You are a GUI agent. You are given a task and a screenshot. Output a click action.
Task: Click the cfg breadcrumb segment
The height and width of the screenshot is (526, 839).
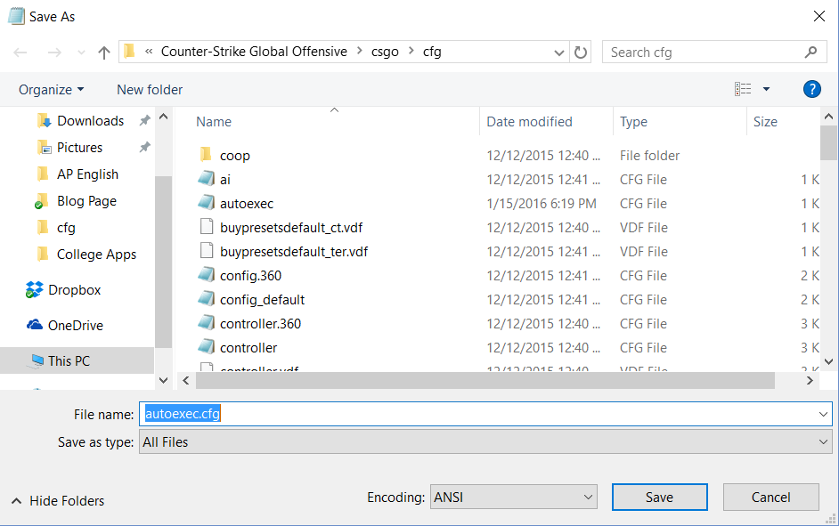click(x=432, y=52)
